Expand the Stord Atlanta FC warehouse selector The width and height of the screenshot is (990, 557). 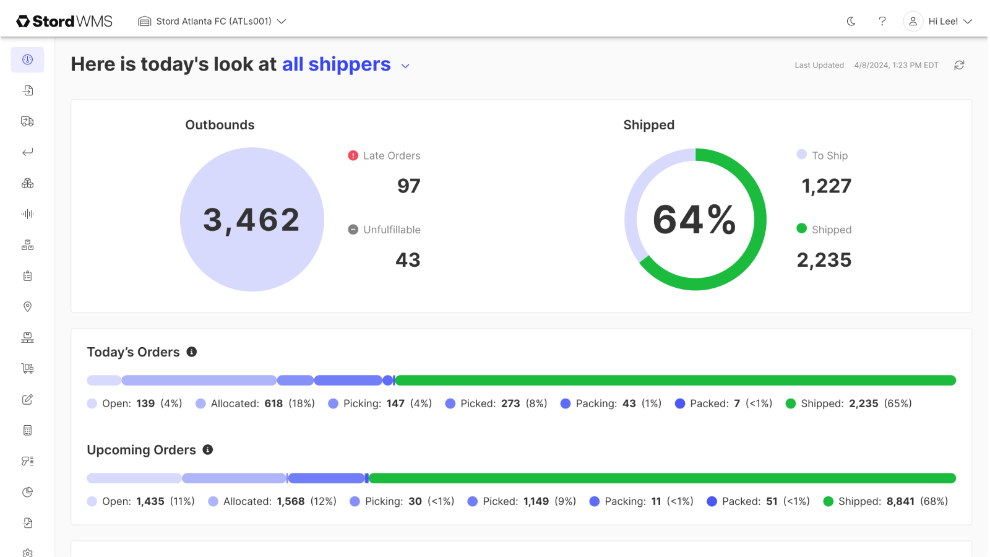tap(212, 21)
